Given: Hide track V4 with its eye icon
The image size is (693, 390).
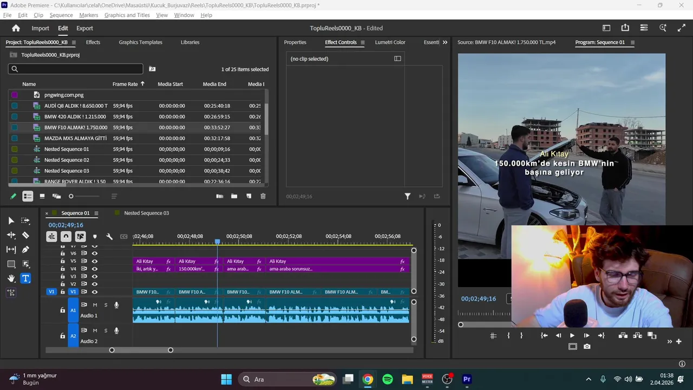Looking at the screenshot, I should (95, 269).
